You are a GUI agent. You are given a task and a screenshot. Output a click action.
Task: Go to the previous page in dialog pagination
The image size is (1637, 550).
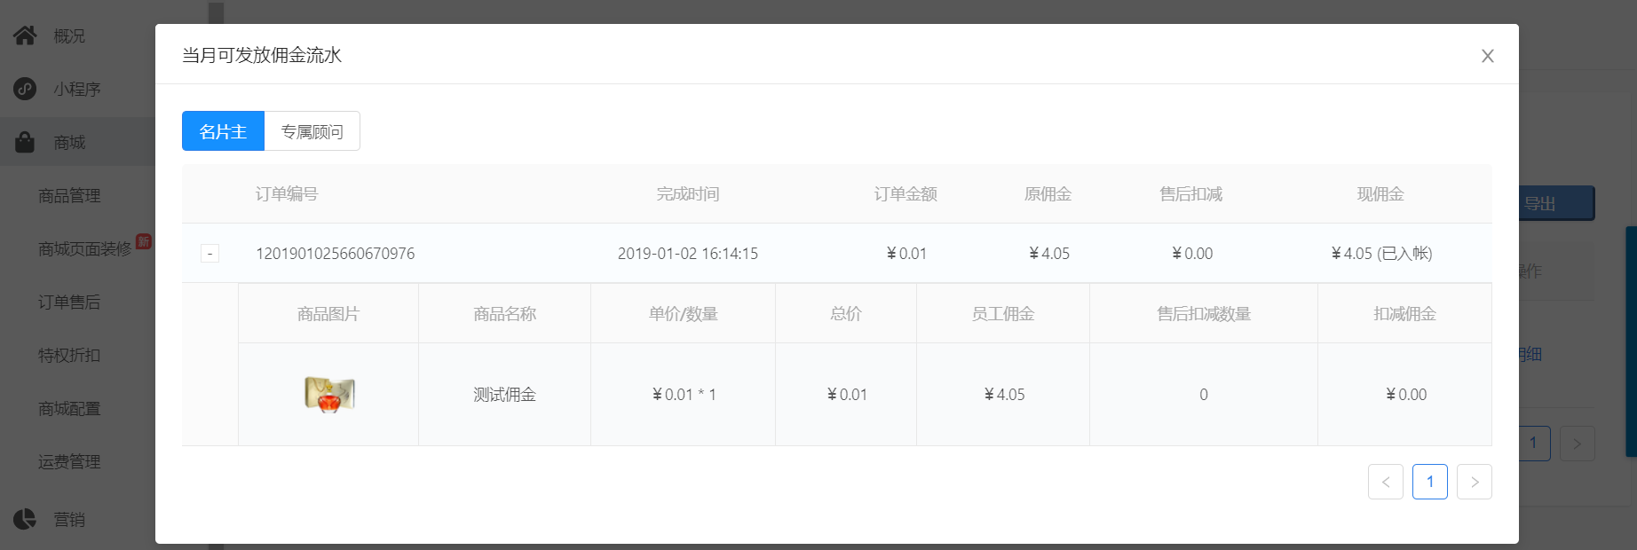pos(1386,482)
